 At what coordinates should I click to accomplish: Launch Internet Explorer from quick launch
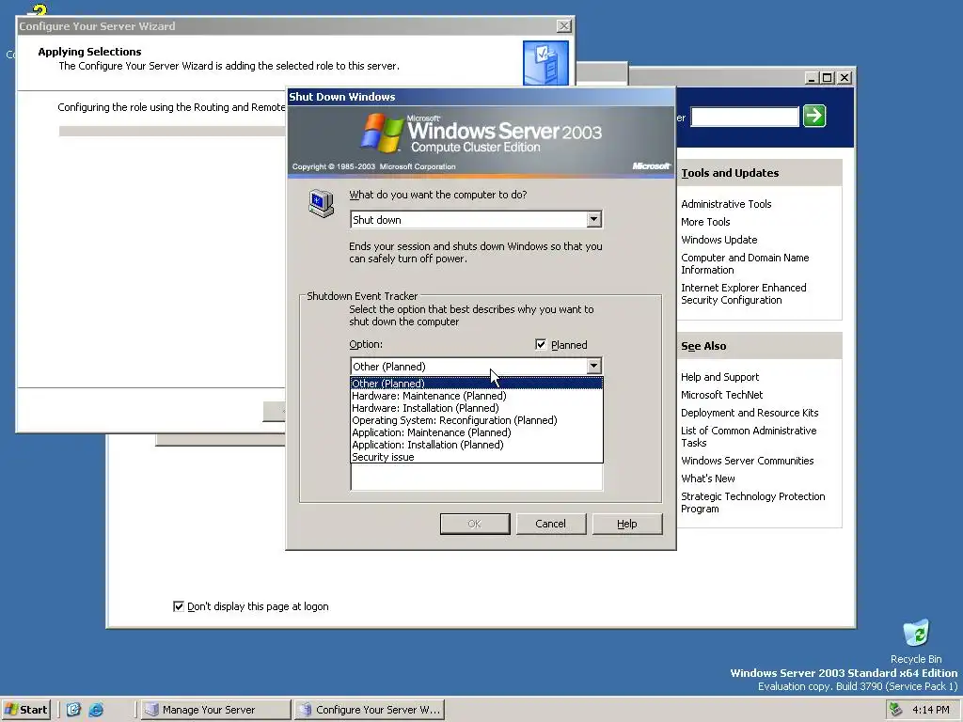[x=96, y=710]
